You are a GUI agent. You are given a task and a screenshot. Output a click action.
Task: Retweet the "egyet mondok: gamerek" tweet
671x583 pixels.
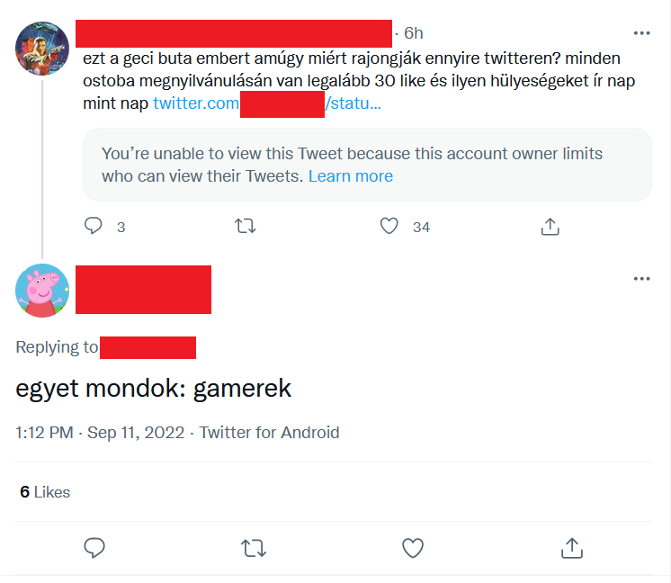point(254,547)
